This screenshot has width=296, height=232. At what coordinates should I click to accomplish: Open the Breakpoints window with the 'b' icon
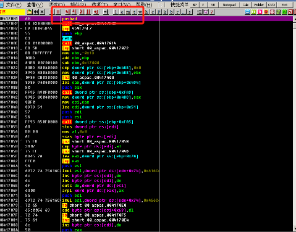coord(171,12)
